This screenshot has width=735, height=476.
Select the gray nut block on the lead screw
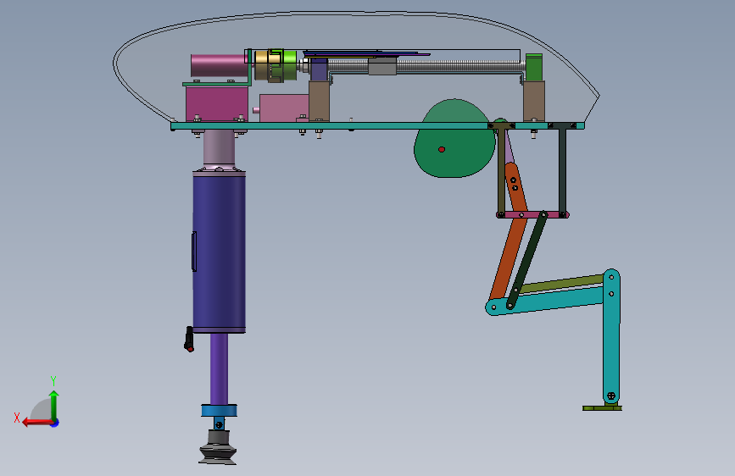click(x=382, y=67)
